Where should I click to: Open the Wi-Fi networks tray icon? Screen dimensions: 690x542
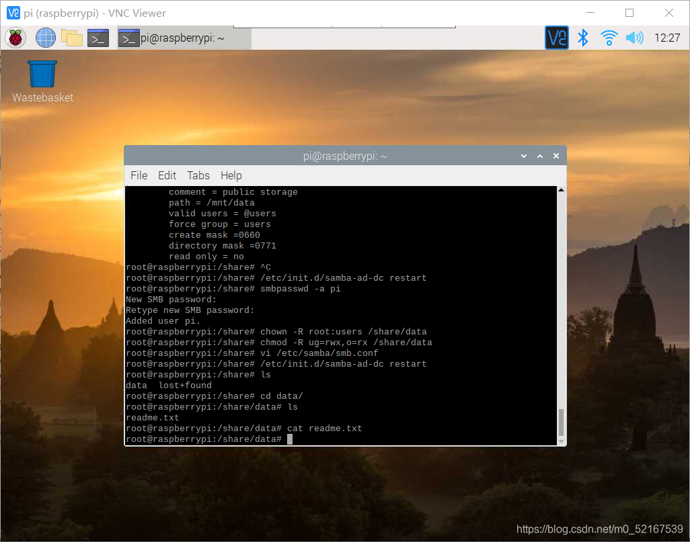tap(609, 38)
